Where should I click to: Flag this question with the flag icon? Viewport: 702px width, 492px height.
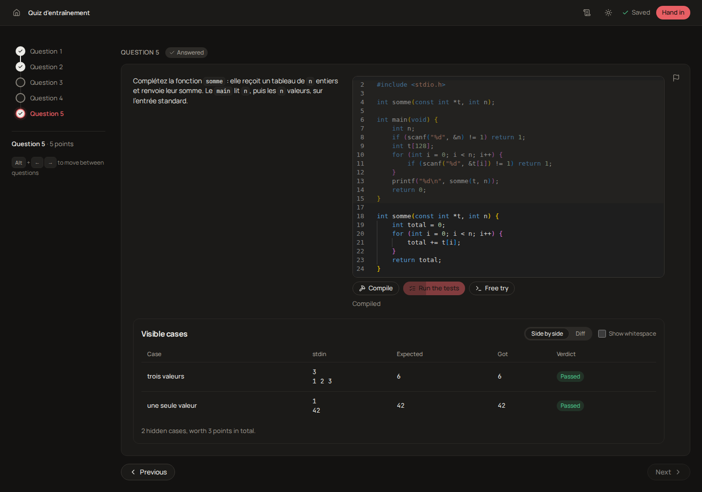tap(676, 78)
